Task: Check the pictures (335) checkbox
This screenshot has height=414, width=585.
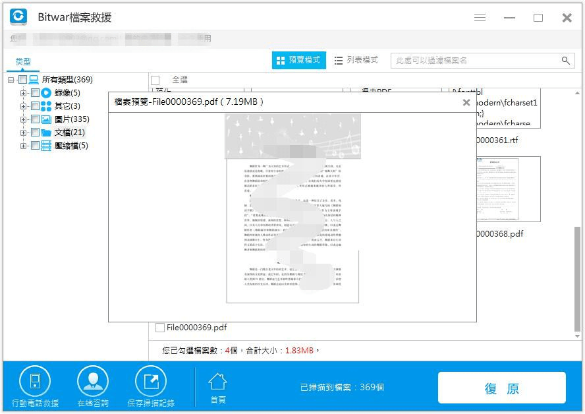Action: click(x=35, y=119)
